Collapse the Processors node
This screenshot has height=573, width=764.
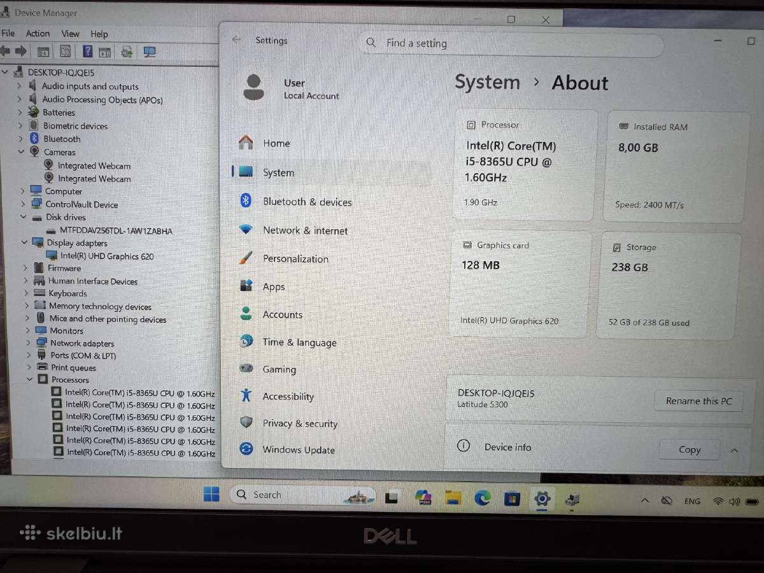29,379
